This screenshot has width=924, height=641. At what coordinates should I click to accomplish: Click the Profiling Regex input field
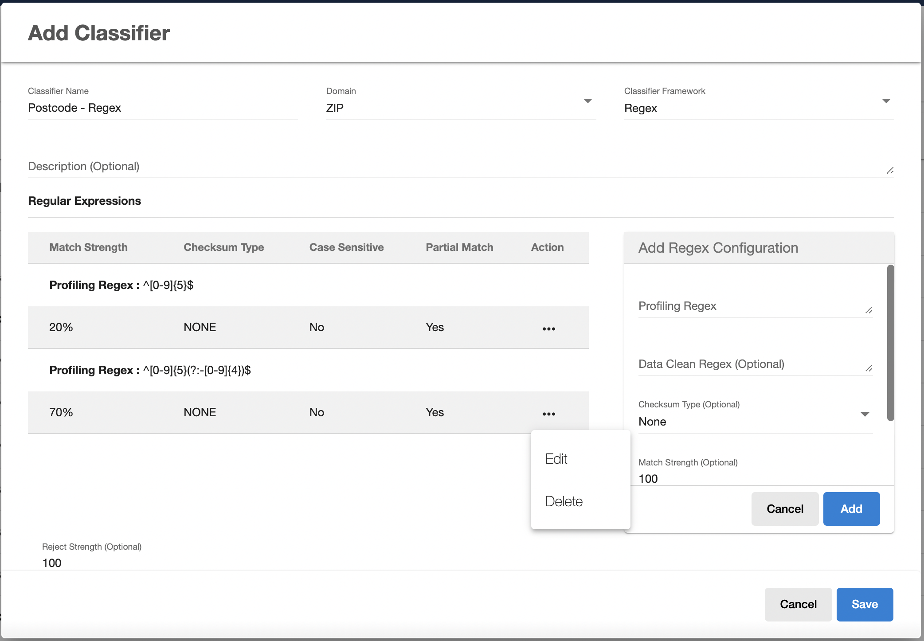[749, 306]
